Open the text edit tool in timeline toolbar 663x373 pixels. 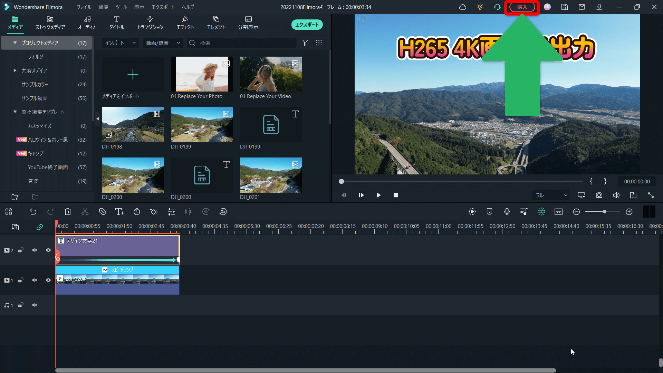pos(119,212)
